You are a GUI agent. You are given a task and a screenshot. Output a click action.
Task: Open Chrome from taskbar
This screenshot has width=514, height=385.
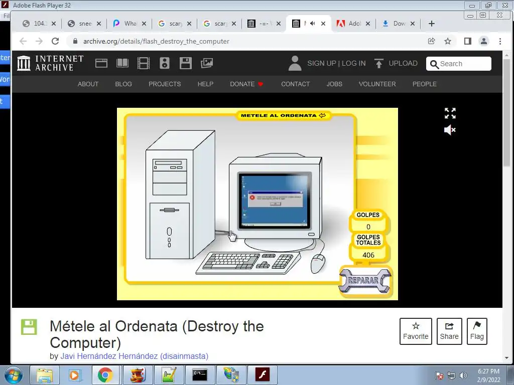(105, 375)
